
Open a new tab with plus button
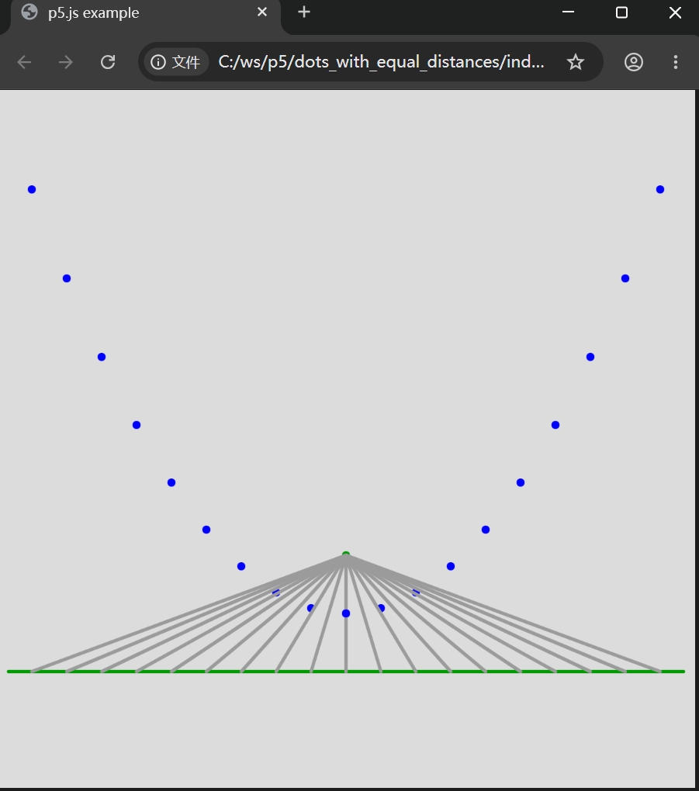click(x=304, y=12)
